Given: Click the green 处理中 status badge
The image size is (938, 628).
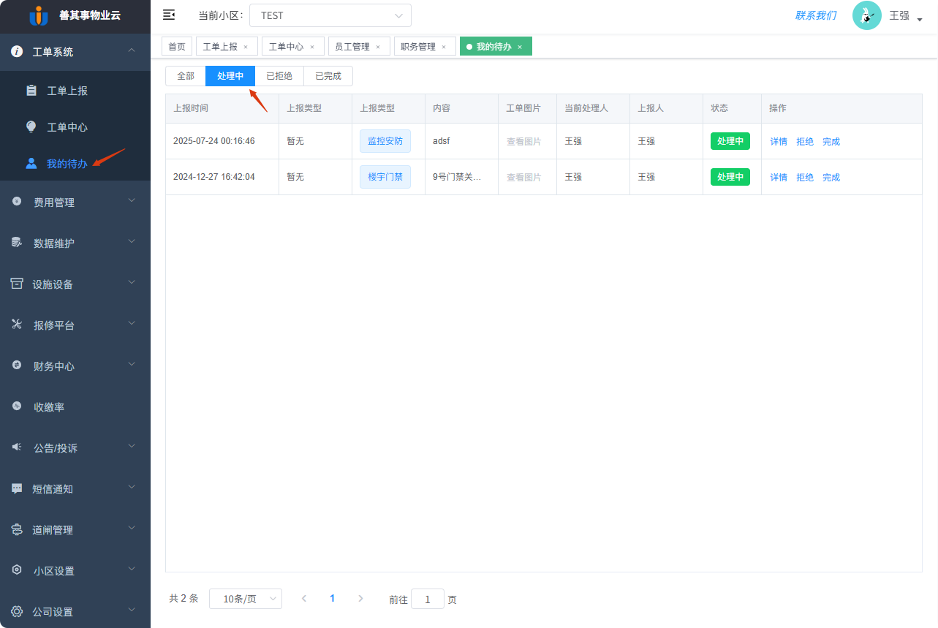Looking at the screenshot, I should [x=730, y=140].
